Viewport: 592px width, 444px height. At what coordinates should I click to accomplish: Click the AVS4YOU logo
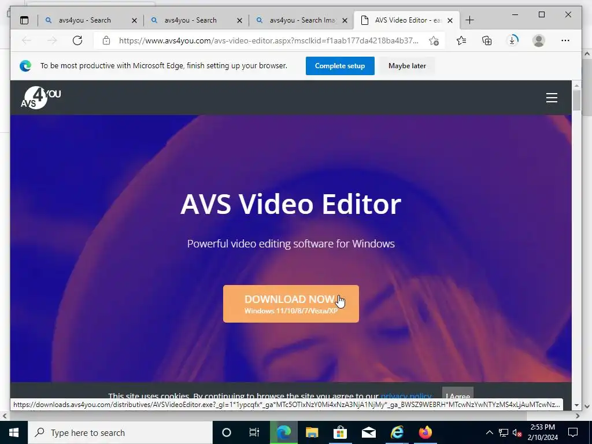(x=40, y=97)
